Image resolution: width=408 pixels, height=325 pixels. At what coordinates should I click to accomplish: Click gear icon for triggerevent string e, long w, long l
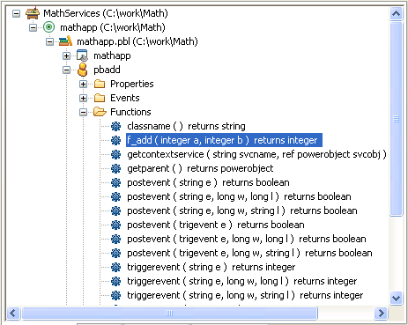pos(116,281)
